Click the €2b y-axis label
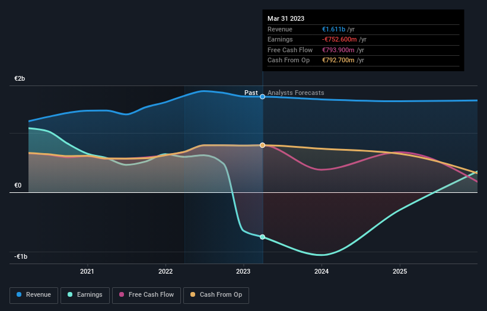This screenshot has height=311, width=487. pos(20,78)
